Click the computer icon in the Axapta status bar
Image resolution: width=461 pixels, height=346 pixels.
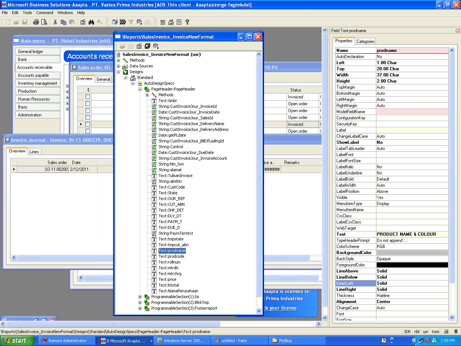coord(446,332)
